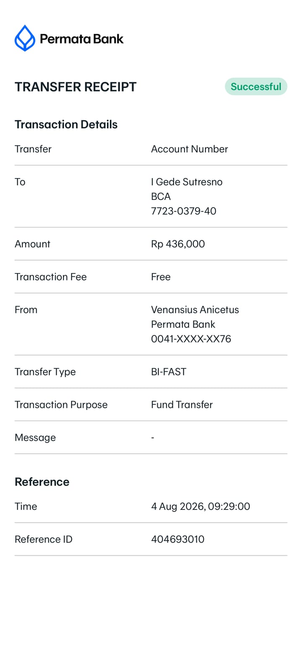Viewport: 302px width, 672px height.
Task: Select sender name Venansius Anicetus
Action: tap(195, 310)
